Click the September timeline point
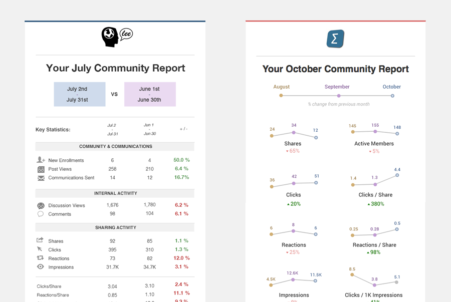Viewport: 451px width, 302px height. click(x=339, y=95)
